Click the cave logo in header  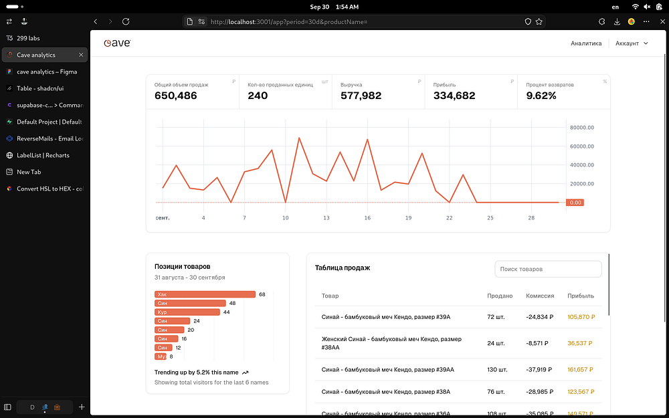[x=117, y=43]
